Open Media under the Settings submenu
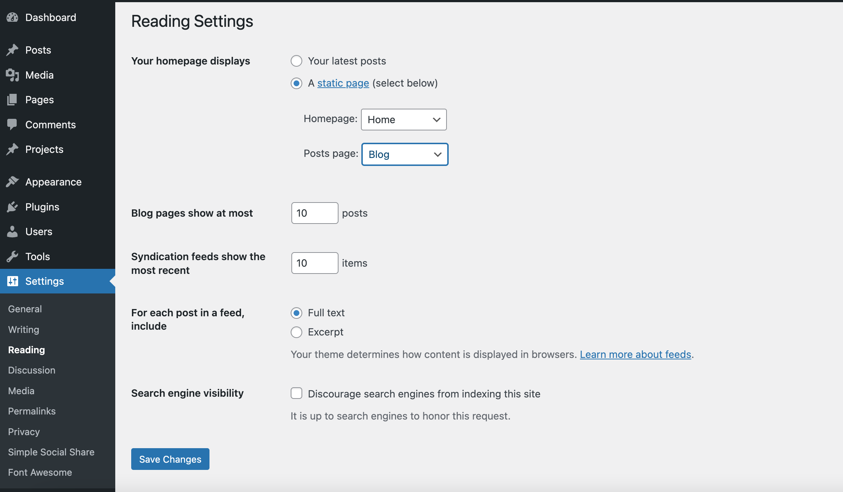This screenshot has width=843, height=492. (x=21, y=391)
